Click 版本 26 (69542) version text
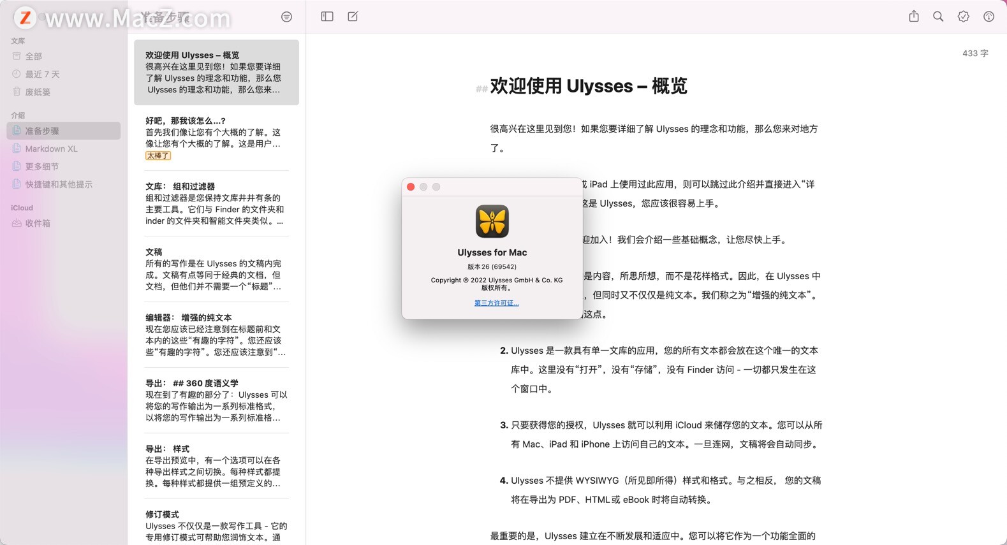 tap(492, 267)
